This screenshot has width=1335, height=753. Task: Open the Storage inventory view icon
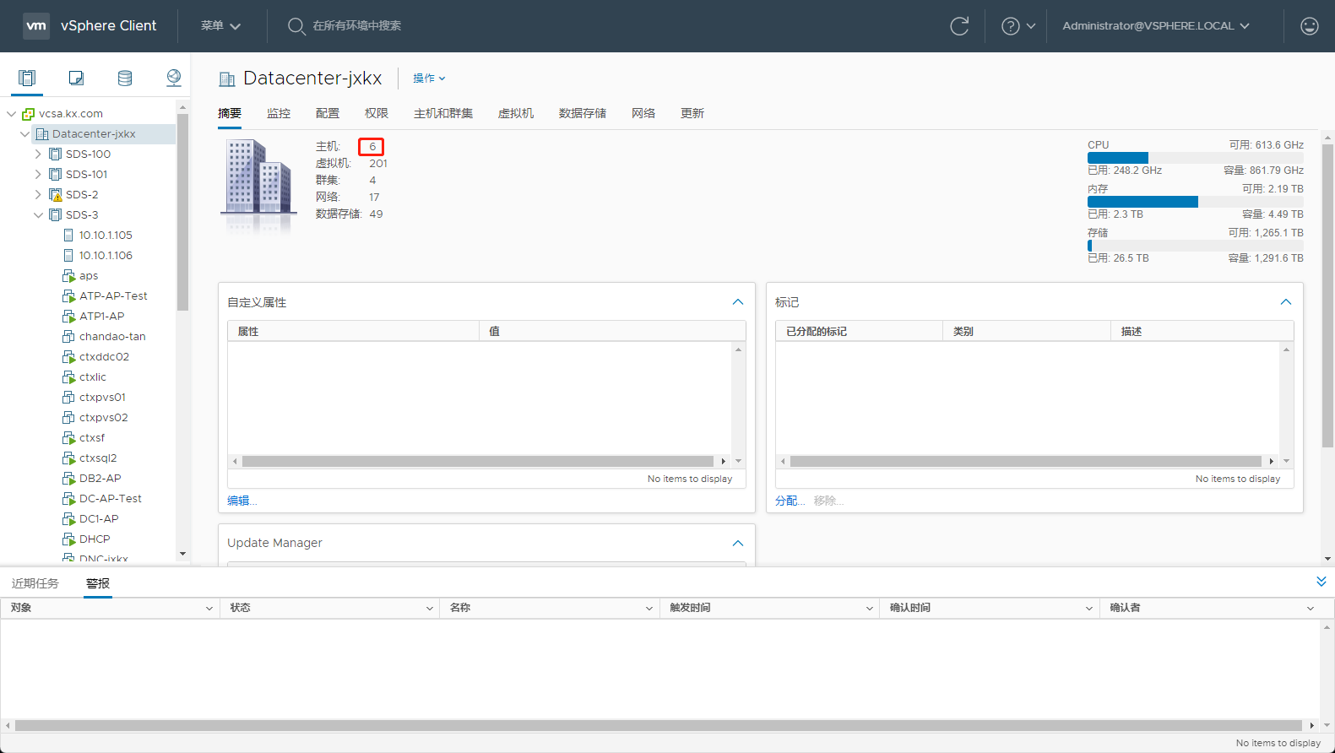[x=125, y=79]
